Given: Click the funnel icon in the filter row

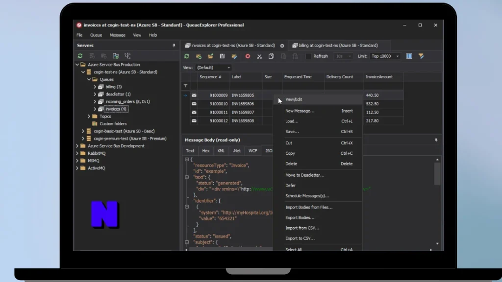Looking at the screenshot, I should tap(186, 86).
